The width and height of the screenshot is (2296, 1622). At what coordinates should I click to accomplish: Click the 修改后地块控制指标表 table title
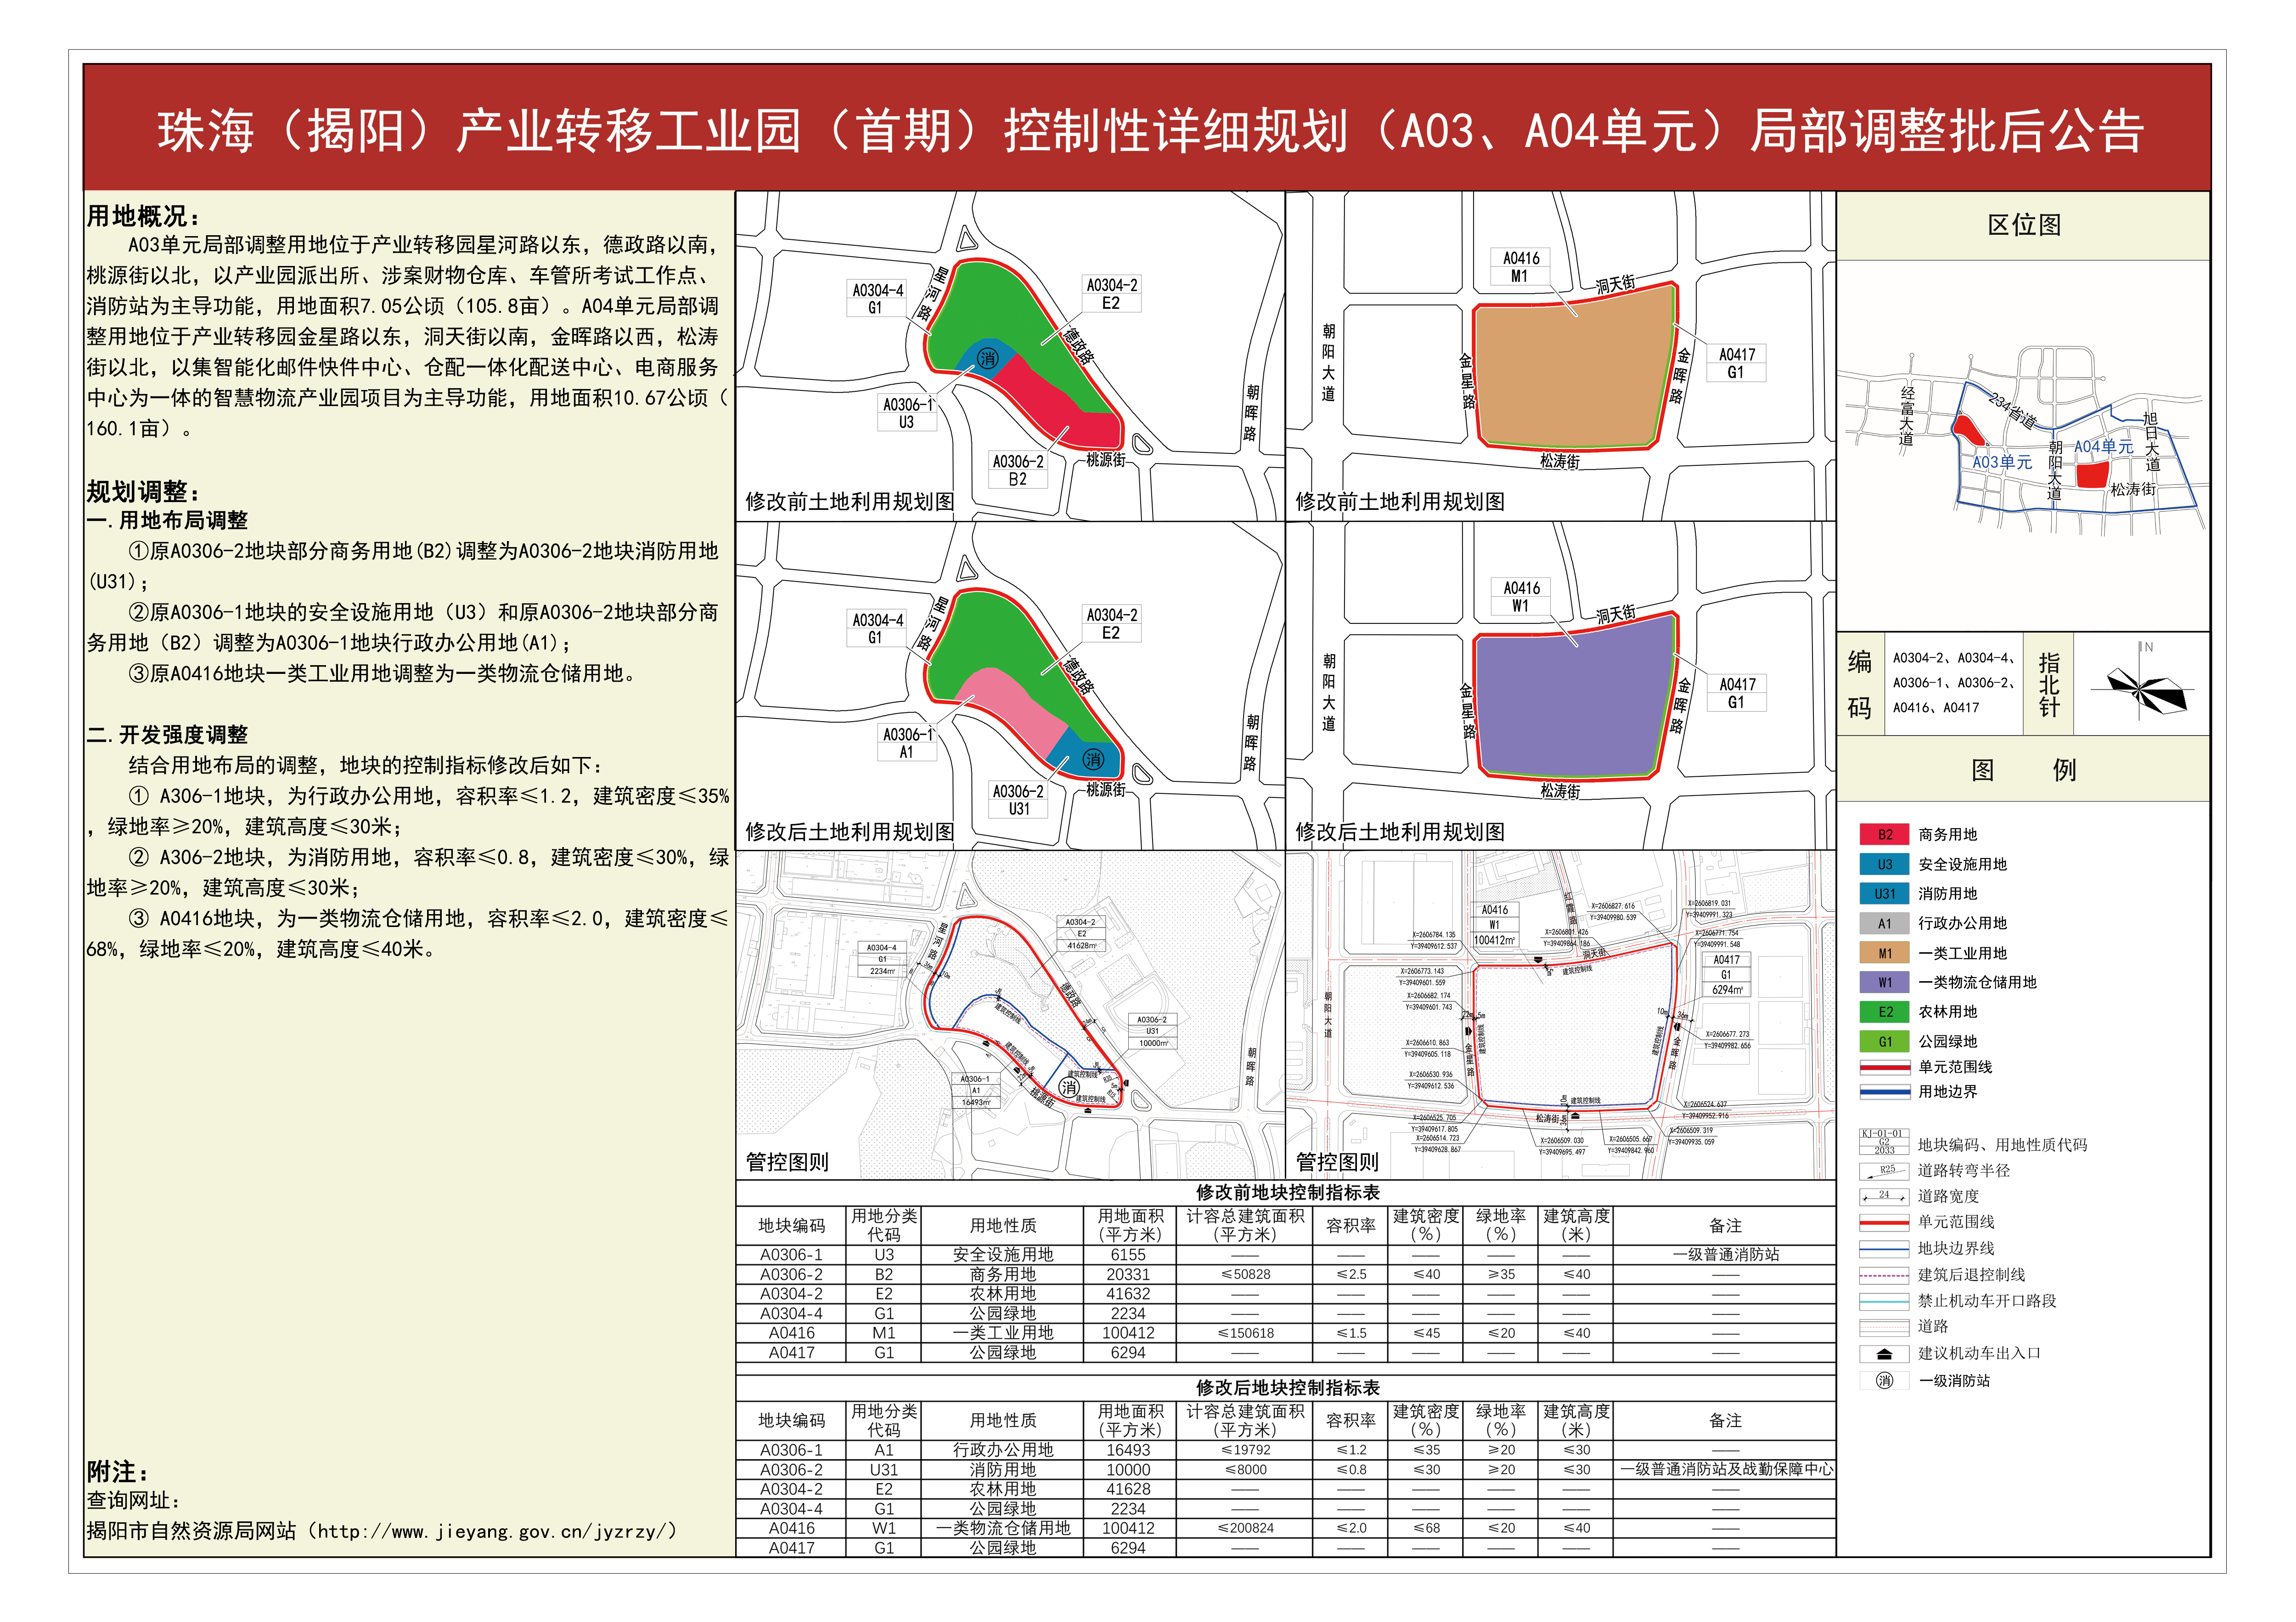point(1288,1388)
